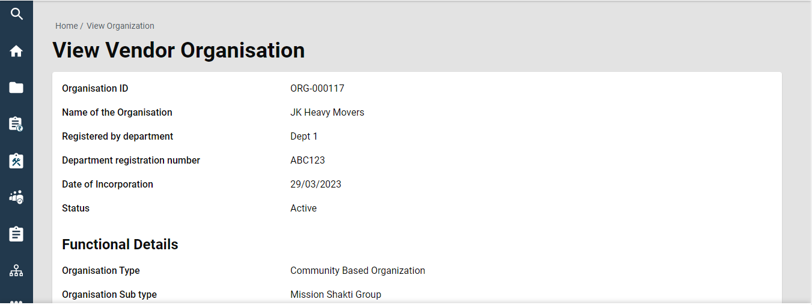The height and width of the screenshot is (305, 812).
Task: Click the Active status value
Action: (x=303, y=209)
